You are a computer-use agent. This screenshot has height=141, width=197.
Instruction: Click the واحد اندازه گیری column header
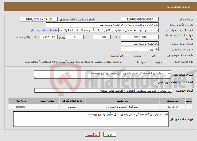(x=72, y=101)
